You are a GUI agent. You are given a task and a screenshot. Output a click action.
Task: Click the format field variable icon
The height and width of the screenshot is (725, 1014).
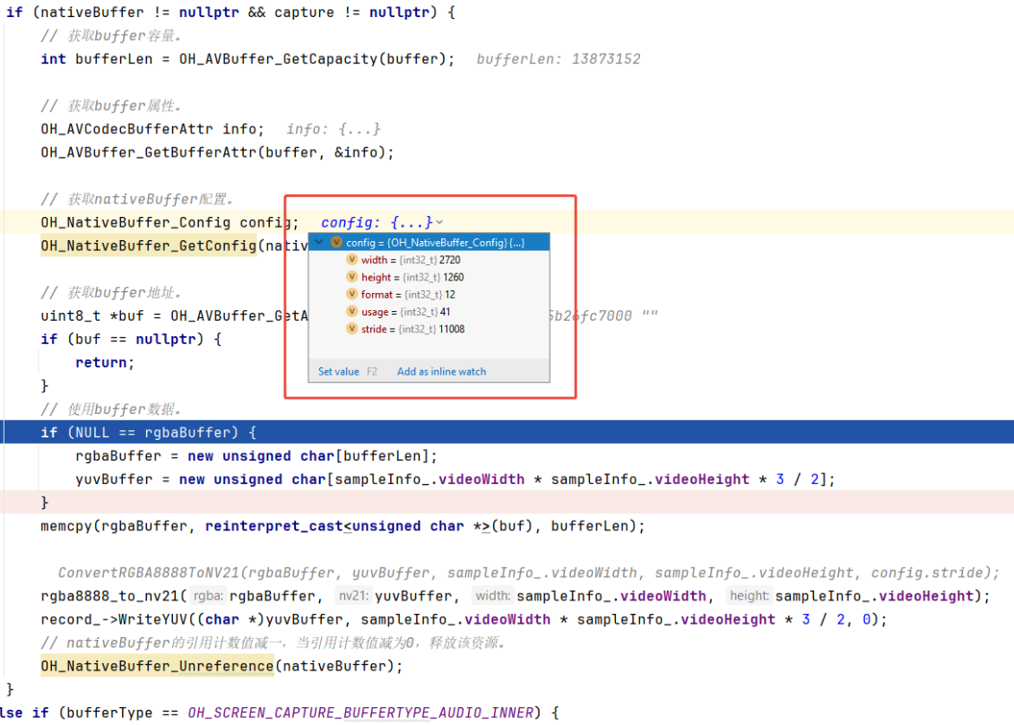(x=352, y=294)
